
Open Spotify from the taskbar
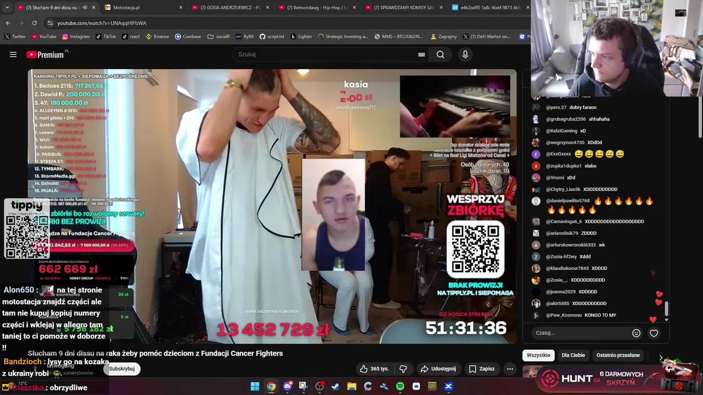[400, 386]
